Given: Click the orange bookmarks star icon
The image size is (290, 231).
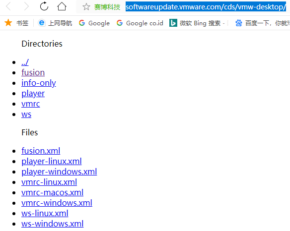Looking at the screenshot, I should [x=8, y=23].
